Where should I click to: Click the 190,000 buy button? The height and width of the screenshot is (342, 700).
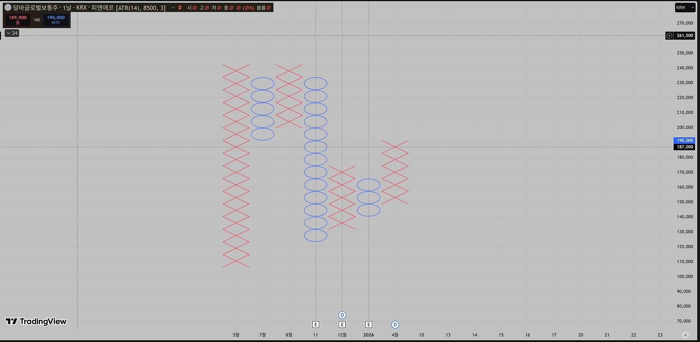click(56, 20)
